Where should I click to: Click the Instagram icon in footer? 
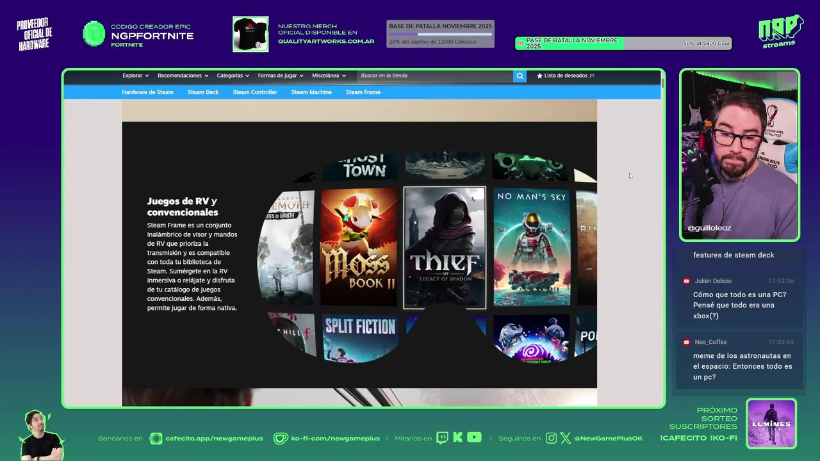click(551, 439)
